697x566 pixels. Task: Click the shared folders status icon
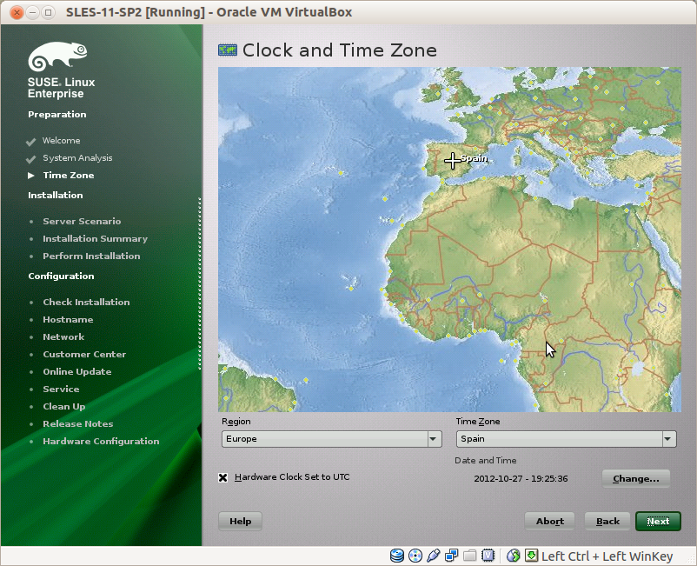470,556
